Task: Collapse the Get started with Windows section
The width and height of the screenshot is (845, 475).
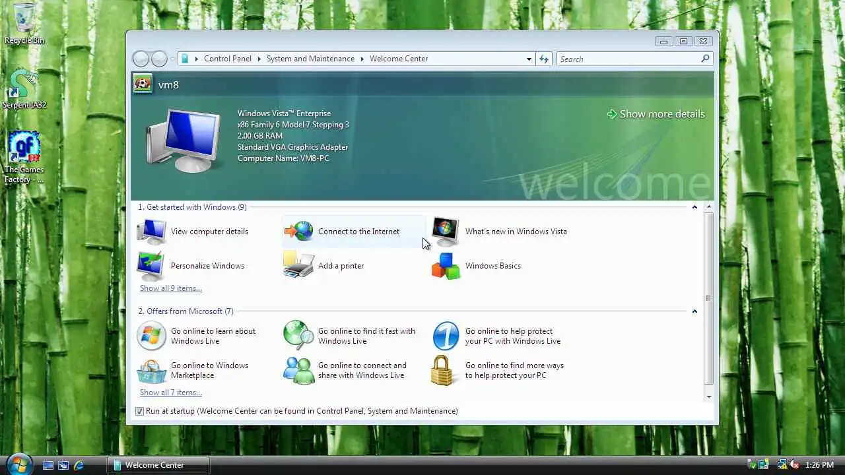Action: coord(694,207)
